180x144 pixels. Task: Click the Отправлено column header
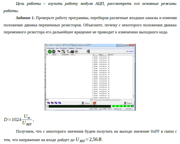tap(65, 55)
